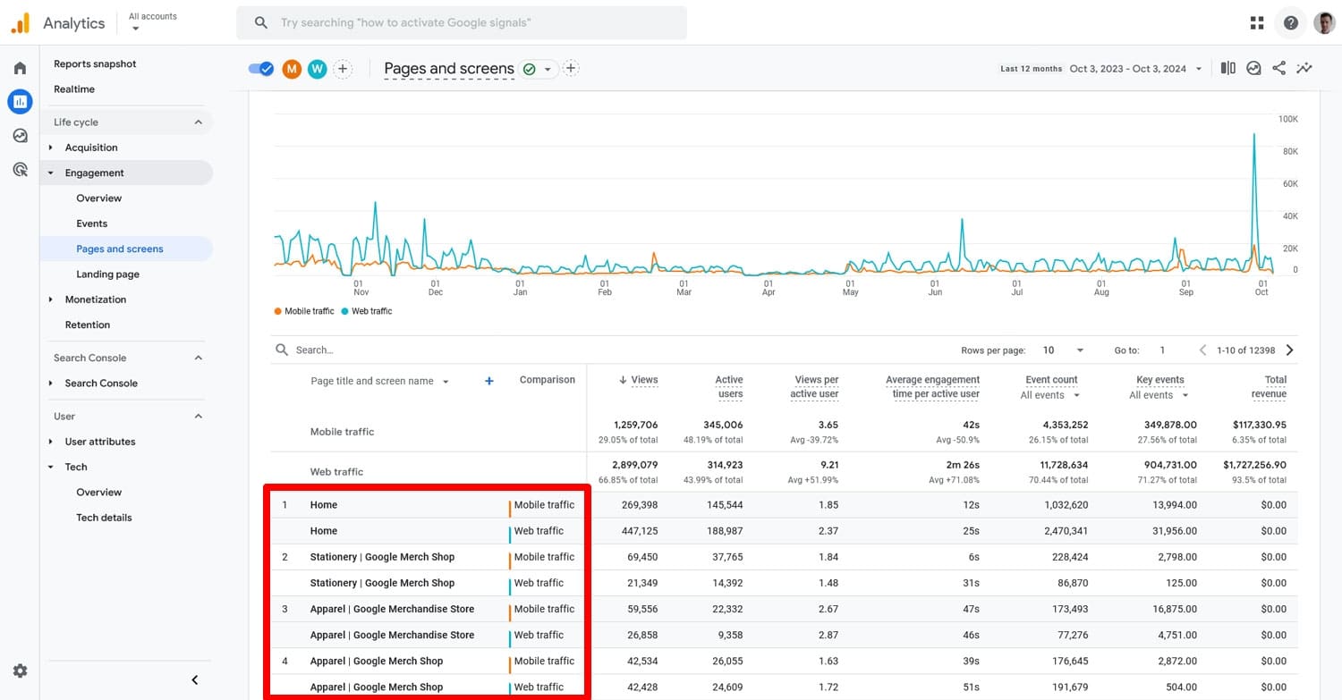Viewport: 1342px width, 700px height.
Task: Open Tech details in the sidebar
Action: tap(104, 517)
